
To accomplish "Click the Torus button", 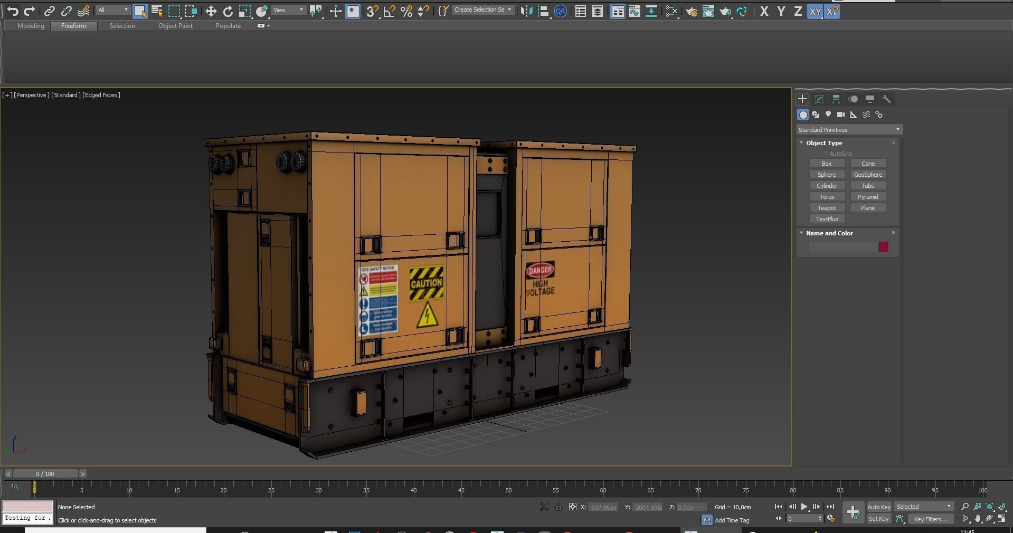I will (x=827, y=197).
